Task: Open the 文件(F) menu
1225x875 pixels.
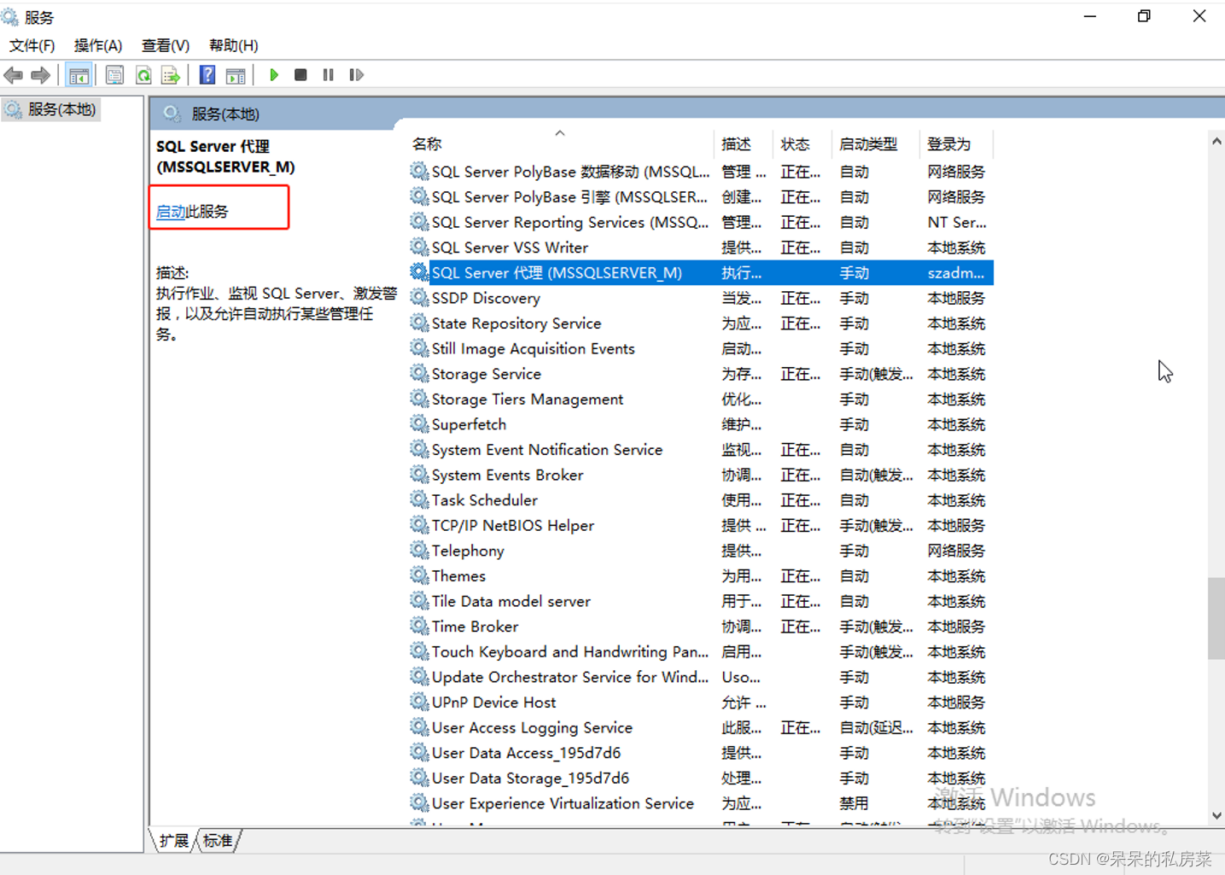Action: pyautogui.click(x=32, y=45)
